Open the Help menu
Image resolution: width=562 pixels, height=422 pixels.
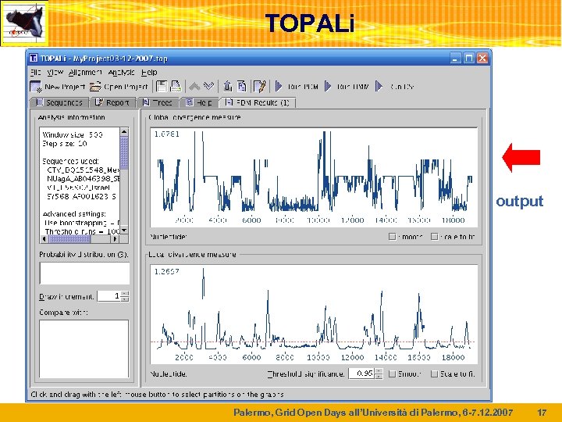click(149, 72)
